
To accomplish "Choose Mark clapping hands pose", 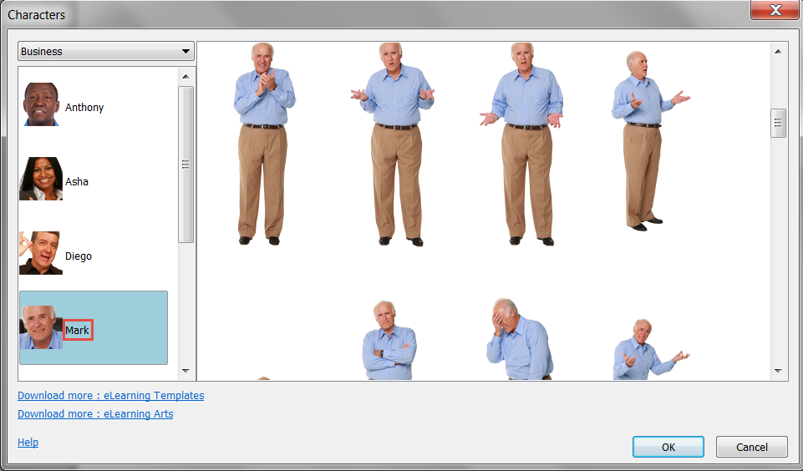I will (x=264, y=144).
